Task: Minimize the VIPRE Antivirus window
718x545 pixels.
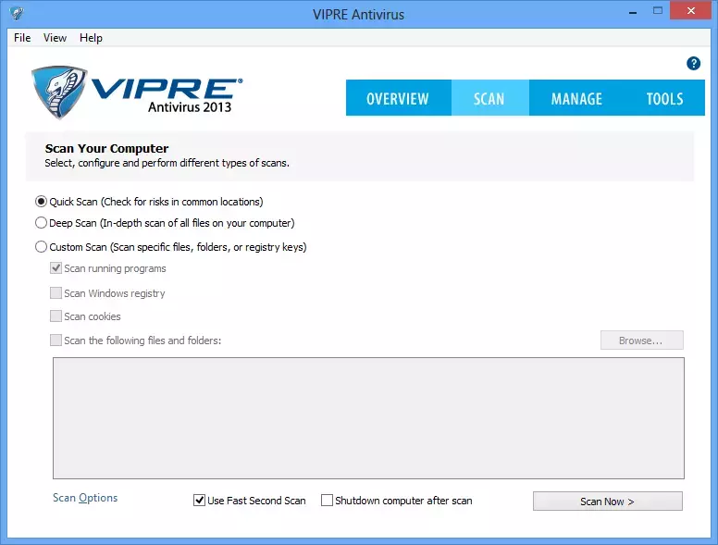Action: click(x=633, y=12)
